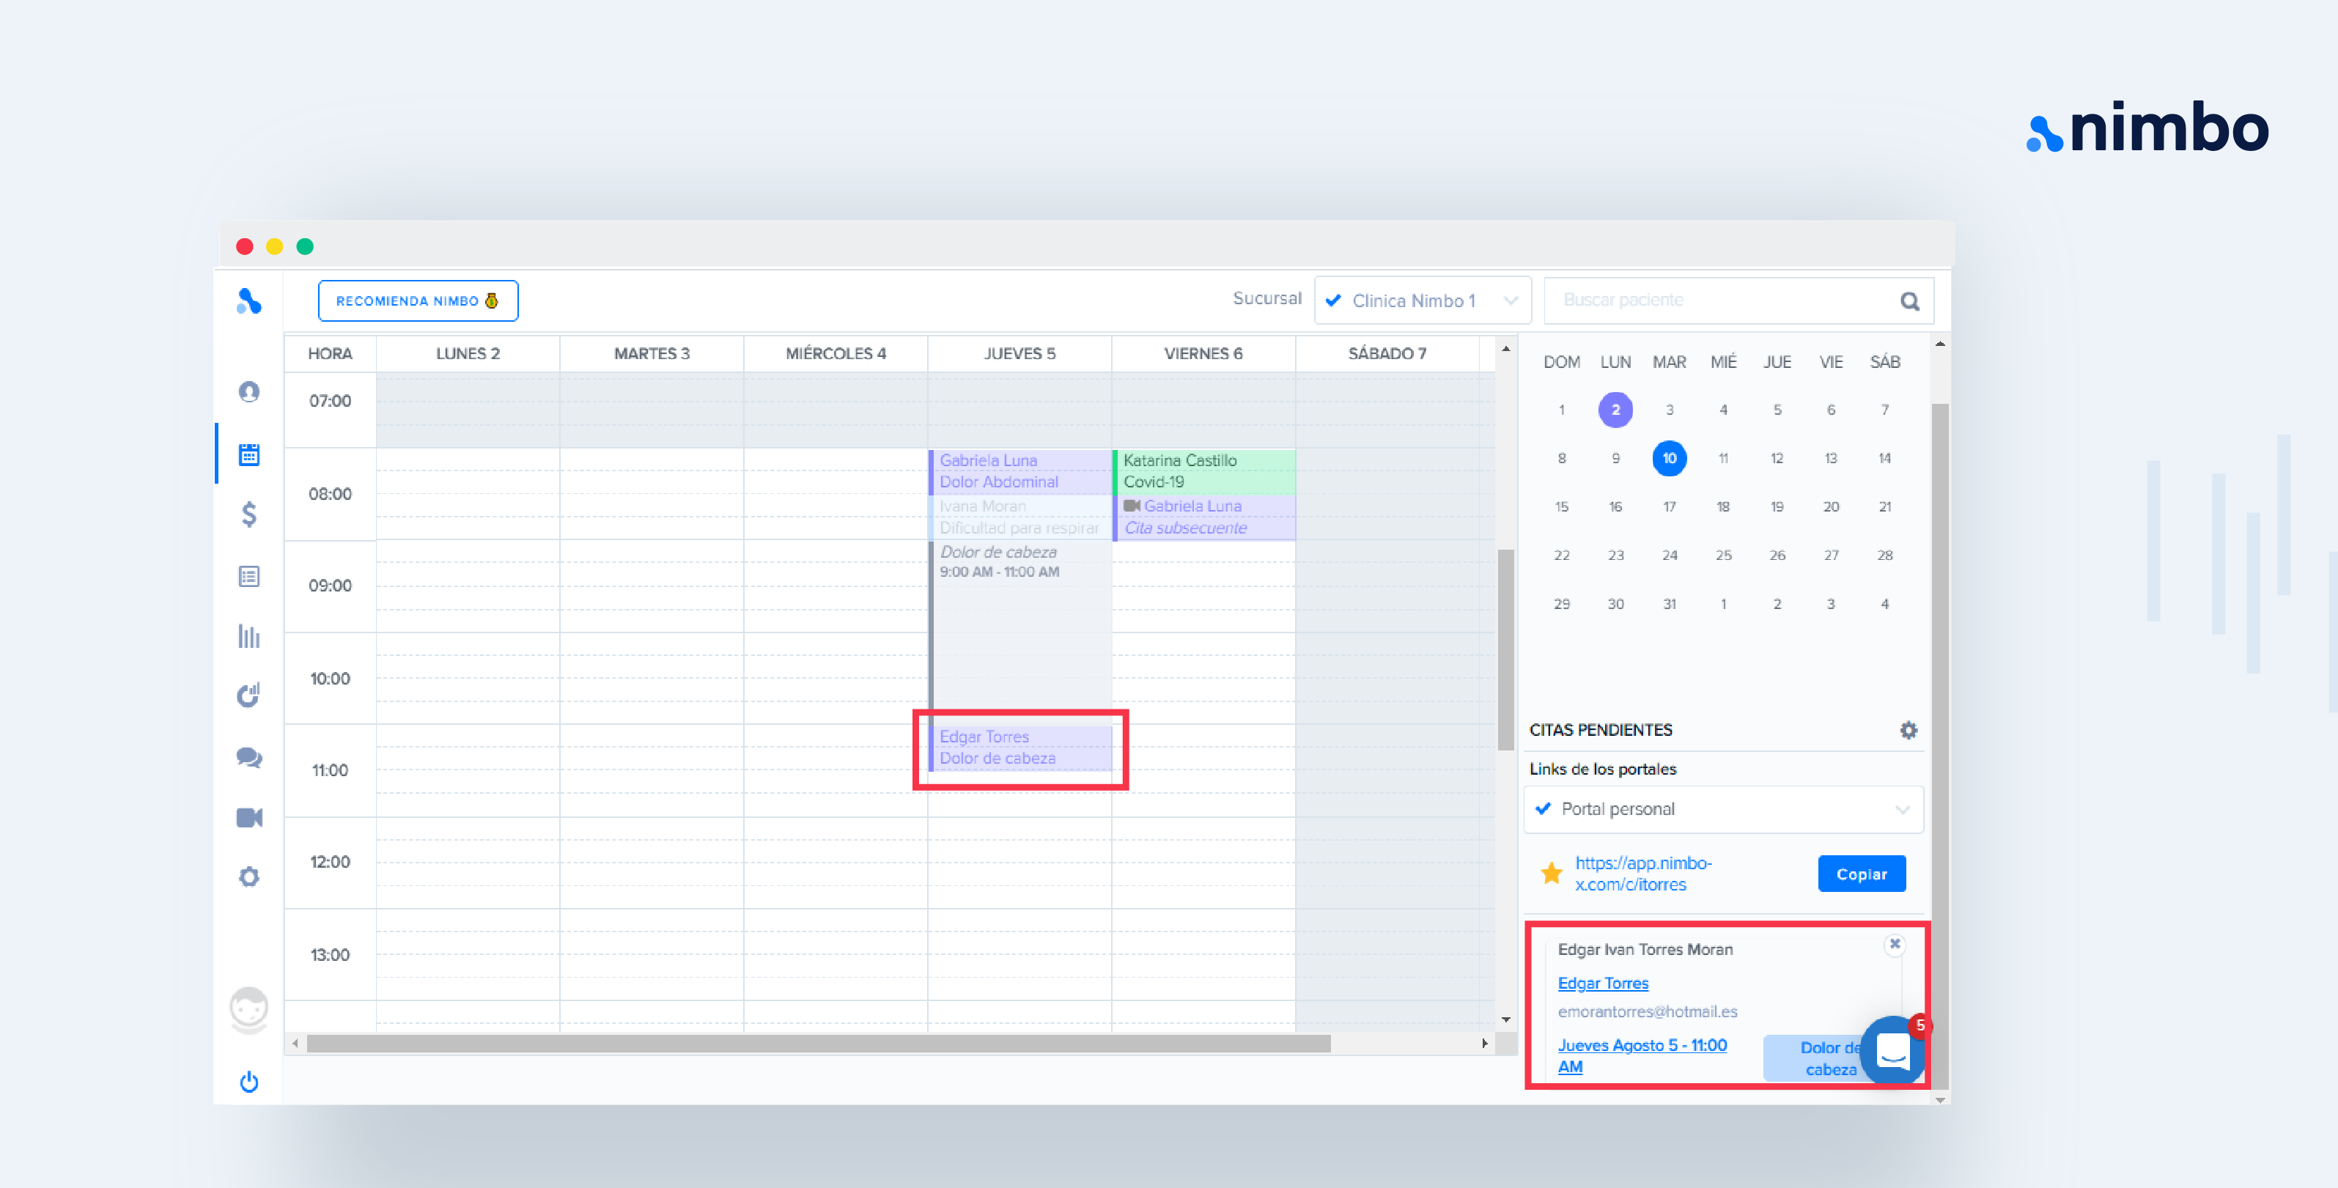Click the Links de los portales label

(x=1603, y=769)
